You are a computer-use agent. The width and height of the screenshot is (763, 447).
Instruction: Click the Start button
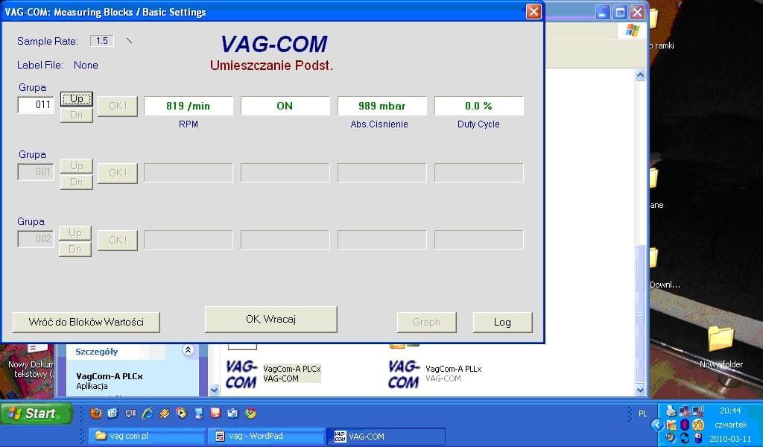pos(35,413)
